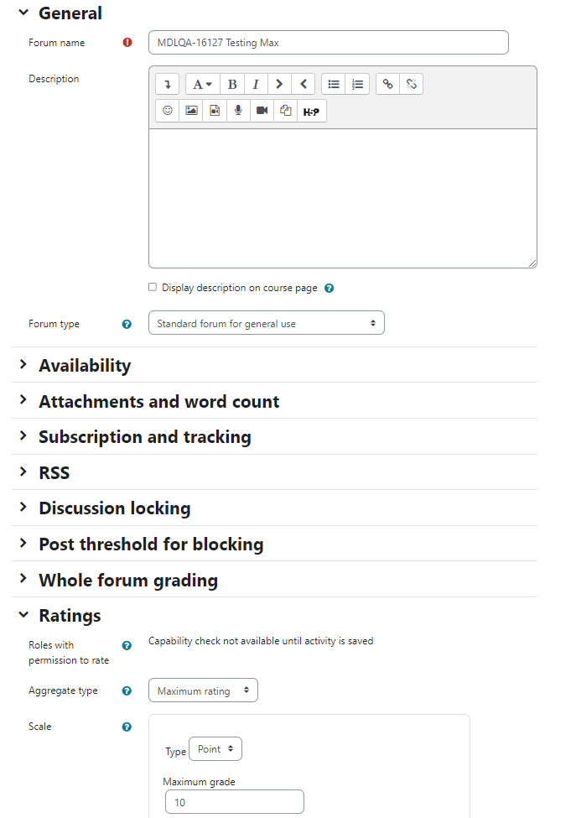Record video with the camera icon
Screen dimensions: 576x818
[262, 111]
